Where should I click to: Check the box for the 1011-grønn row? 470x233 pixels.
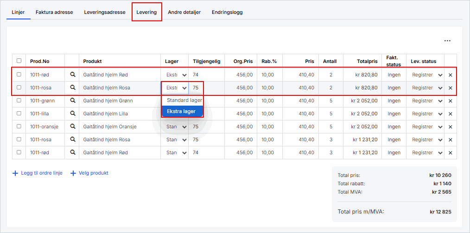tap(19, 101)
